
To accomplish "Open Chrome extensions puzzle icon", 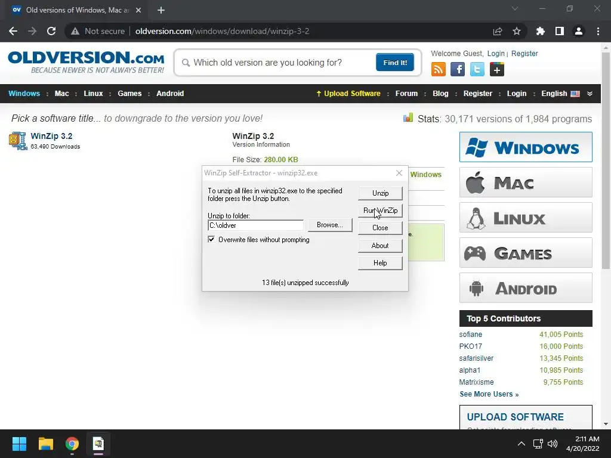I will tap(540, 31).
